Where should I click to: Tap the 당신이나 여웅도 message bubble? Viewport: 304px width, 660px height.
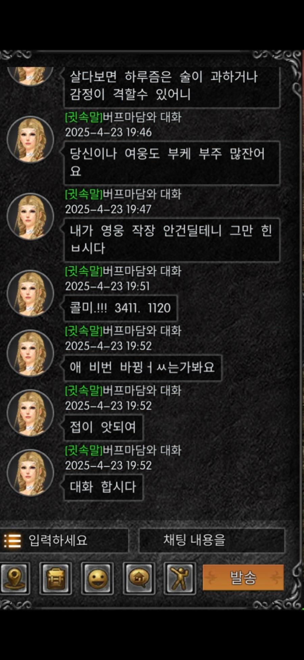[172, 163]
